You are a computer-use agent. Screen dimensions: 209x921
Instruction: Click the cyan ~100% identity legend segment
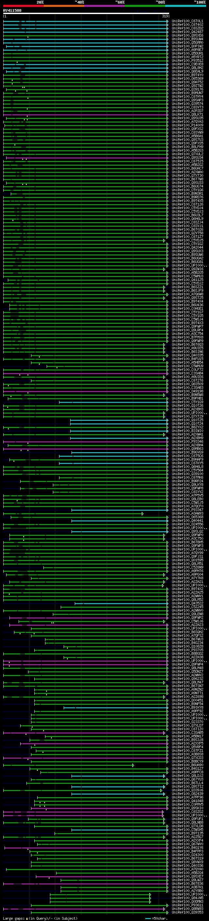tap(185, 6)
